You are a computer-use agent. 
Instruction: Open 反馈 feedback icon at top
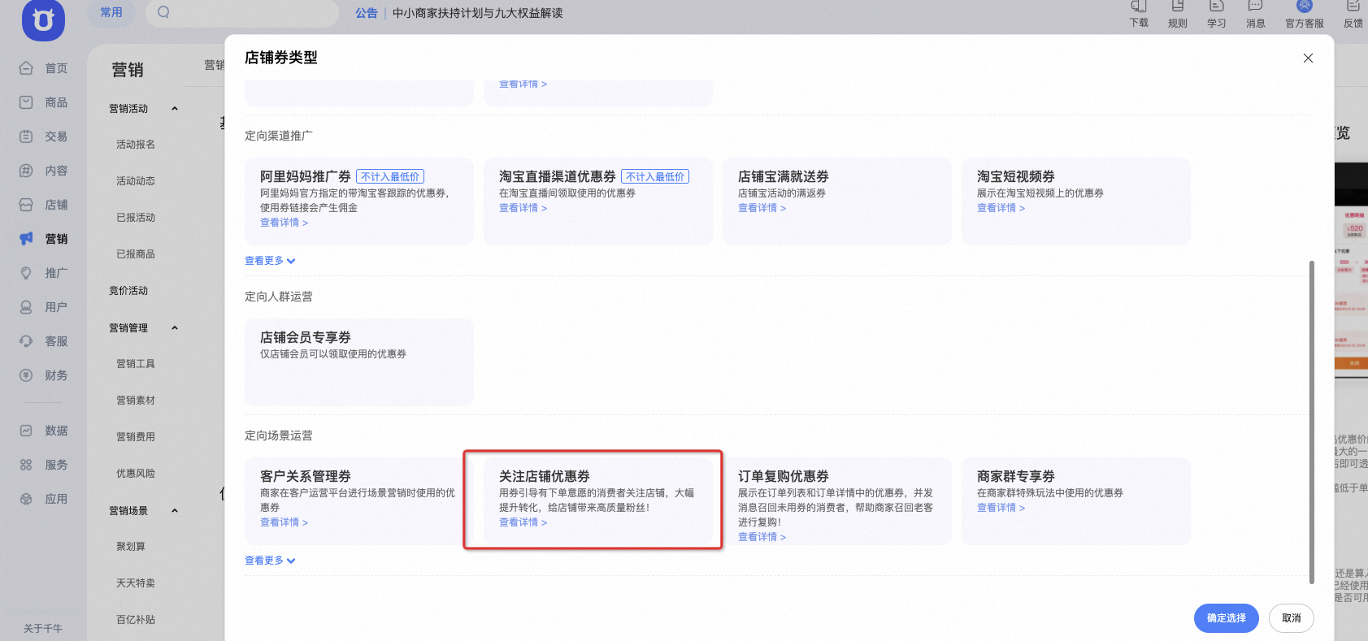(x=1353, y=6)
